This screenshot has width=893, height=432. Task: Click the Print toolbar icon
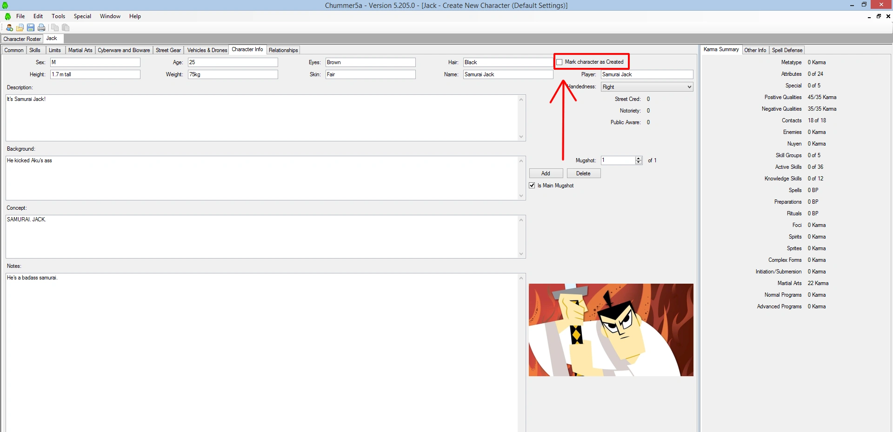pos(41,27)
